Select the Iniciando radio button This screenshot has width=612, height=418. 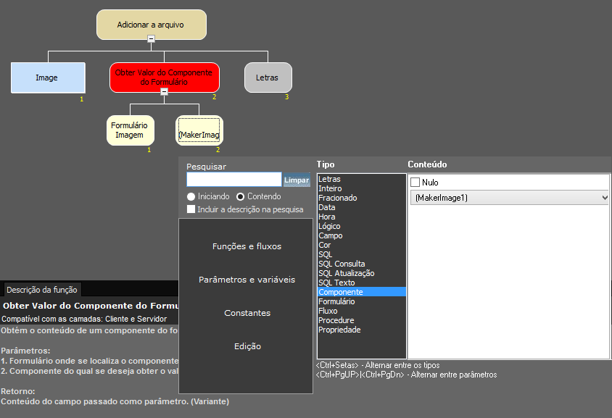(191, 196)
